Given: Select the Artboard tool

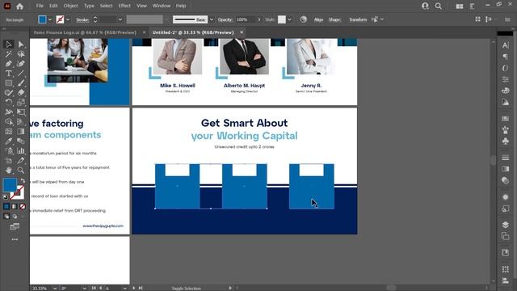Looking at the screenshot, I should (9, 161).
